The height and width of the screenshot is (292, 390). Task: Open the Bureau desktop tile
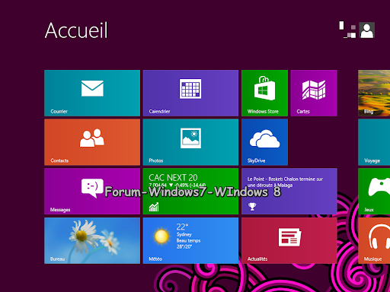click(x=92, y=240)
